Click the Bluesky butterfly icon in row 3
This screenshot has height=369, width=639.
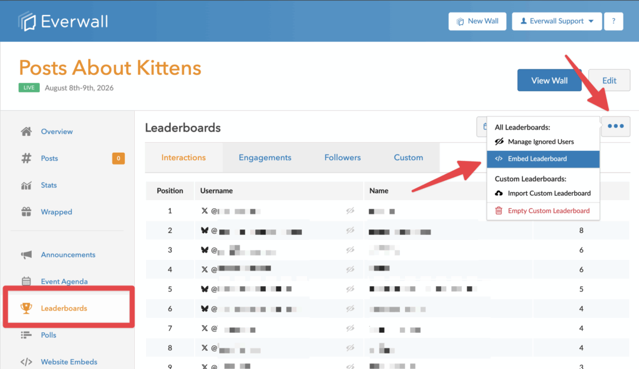(x=205, y=250)
